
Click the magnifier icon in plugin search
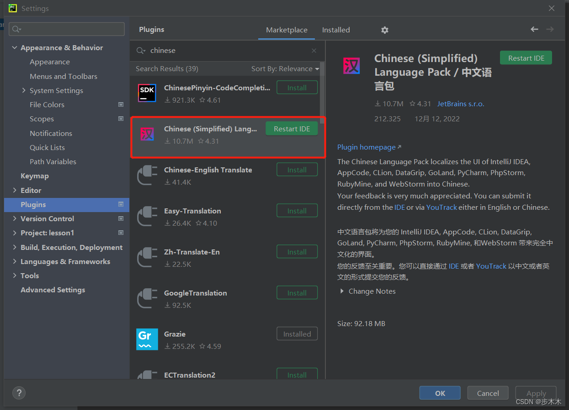point(141,51)
